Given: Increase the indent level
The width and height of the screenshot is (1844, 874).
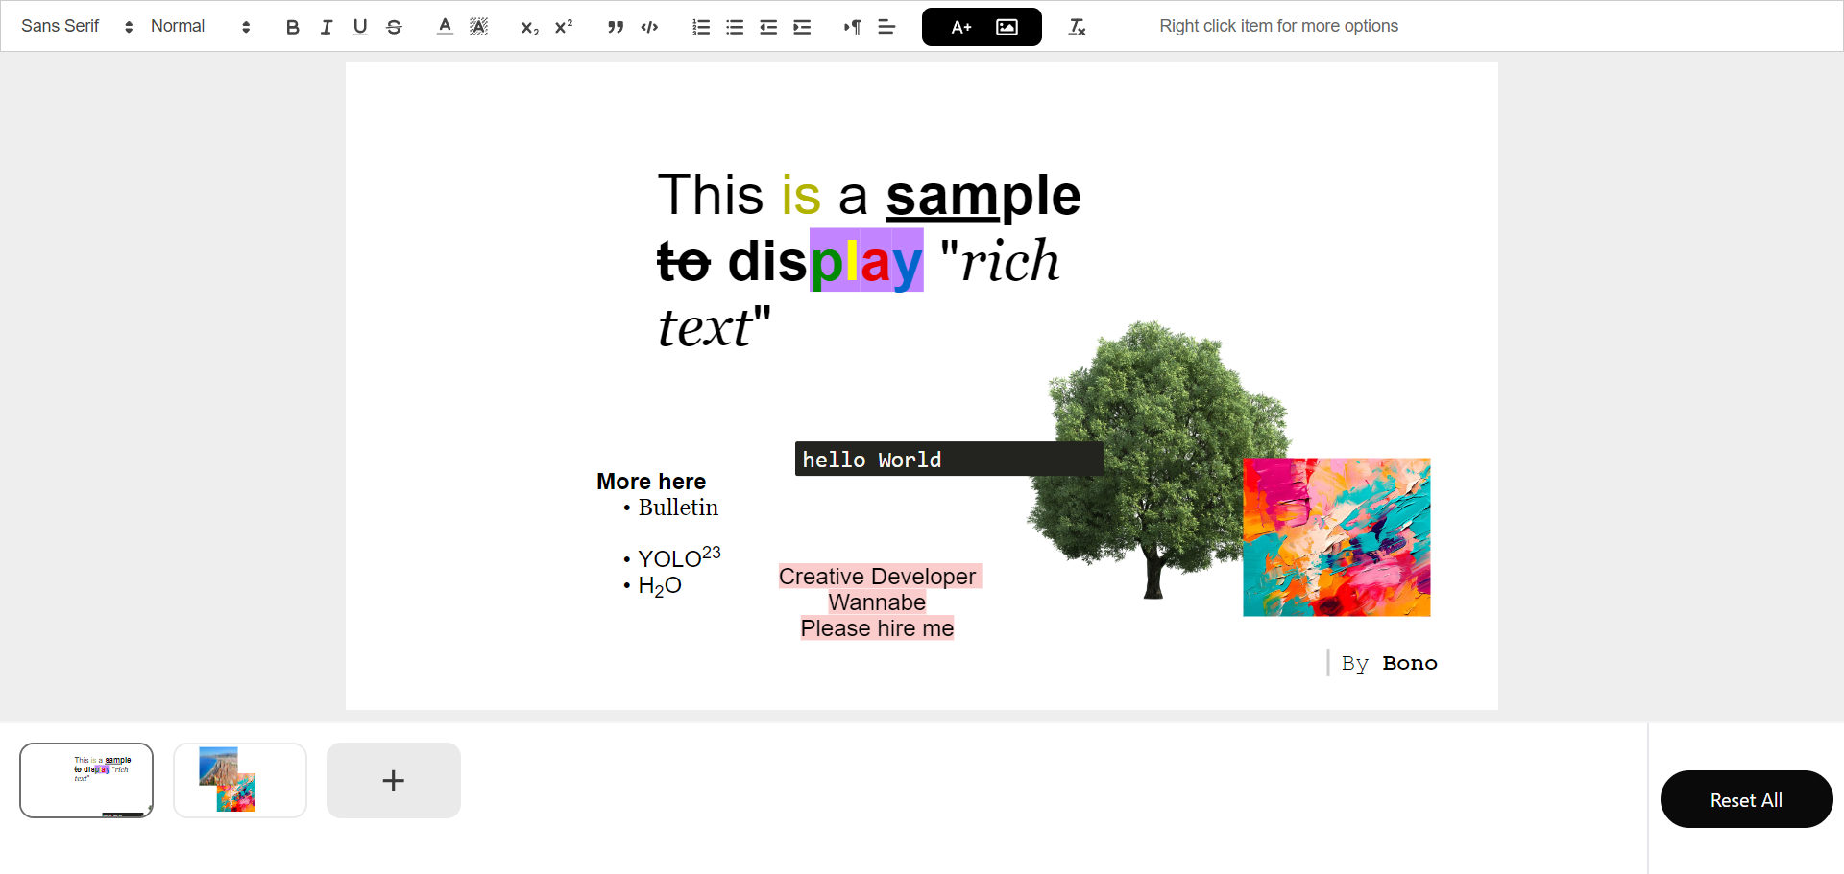Looking at the screenshot, I should (x=802, y=27).
